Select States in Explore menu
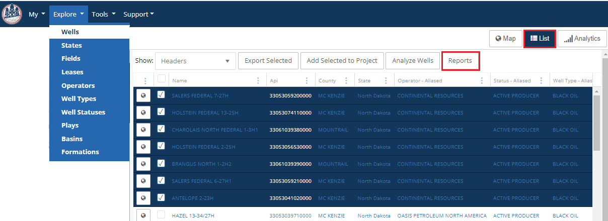This screenshot has width=608, height=221. (89, 45)
